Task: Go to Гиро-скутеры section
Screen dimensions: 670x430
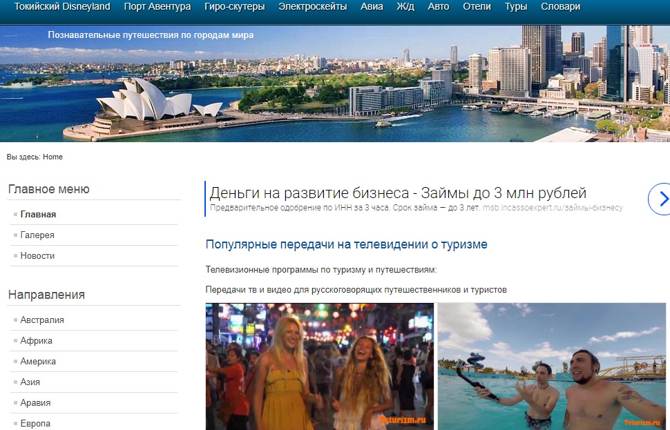Action: pos(235,6)
